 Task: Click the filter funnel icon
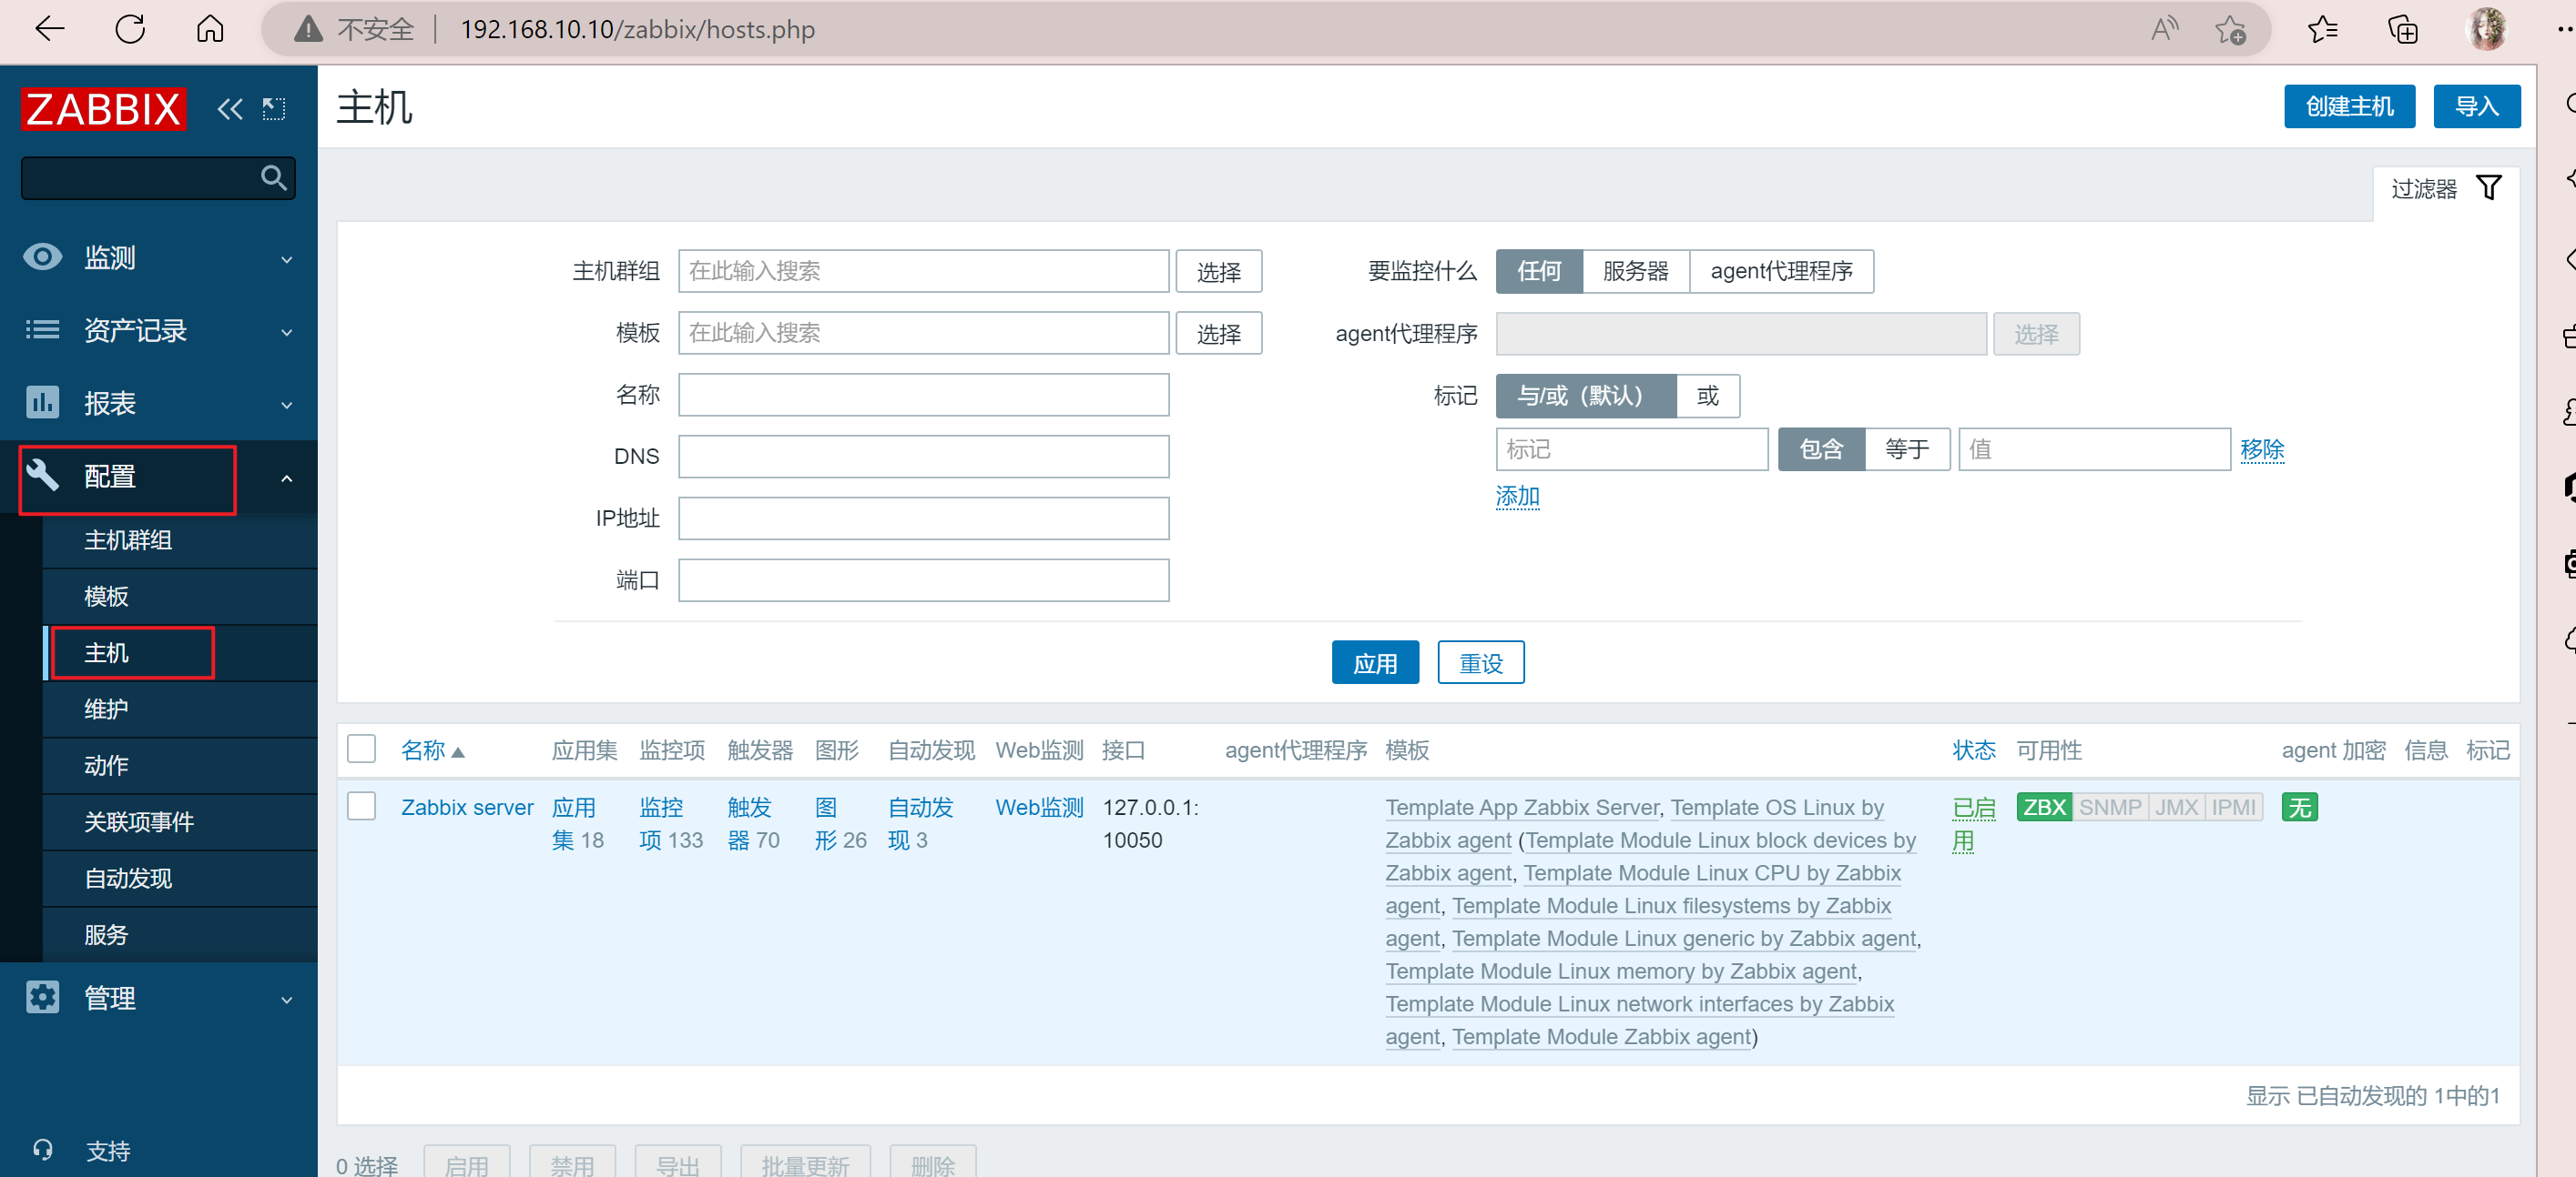pyautogui.click(x=2488, y=188)
